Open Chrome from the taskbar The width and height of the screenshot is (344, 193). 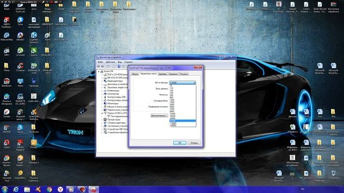coord(49,189)
